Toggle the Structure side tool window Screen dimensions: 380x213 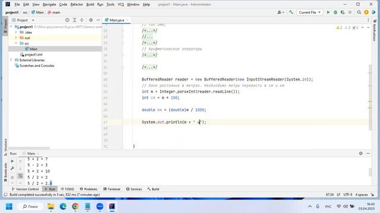[5, 147]
